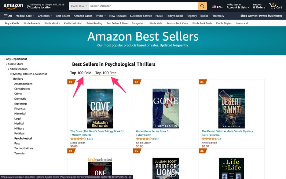Open Today's Deals in the navigation bar
Image resolution: width=286 pixels, height=179 pixels.
[x=174, y=16]
